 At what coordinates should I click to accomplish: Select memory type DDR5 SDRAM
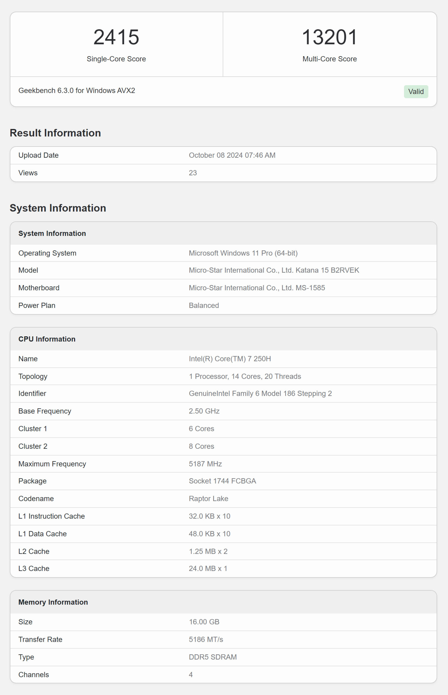(x=213, y=657)
